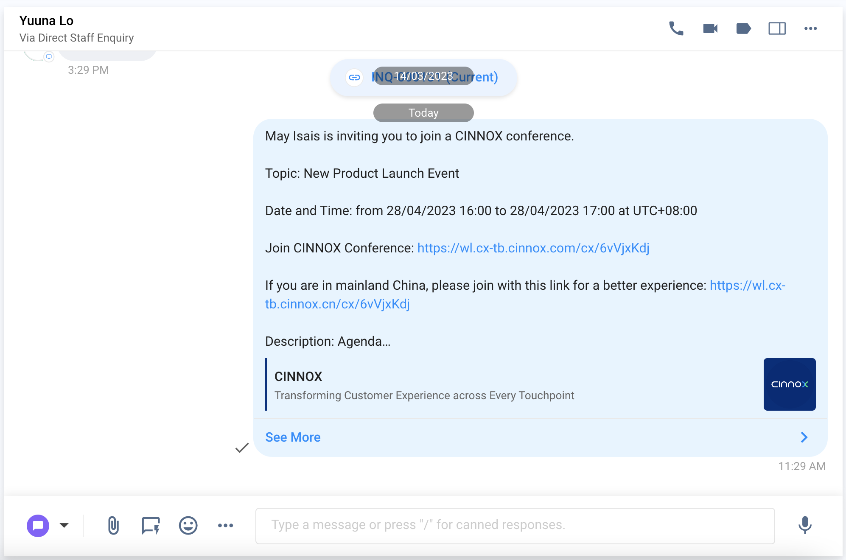Click the CINNOX link preview title
846x560 pixels.
[298, 376]
